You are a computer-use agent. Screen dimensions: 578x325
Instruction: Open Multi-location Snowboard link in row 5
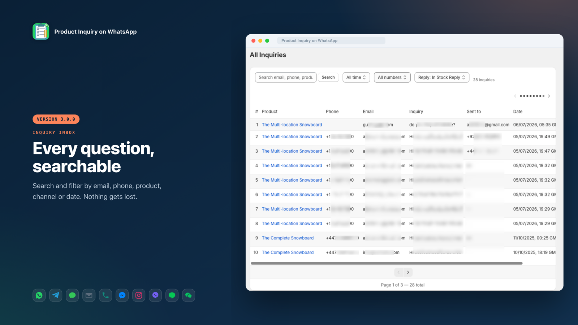[x=292, y=180]
